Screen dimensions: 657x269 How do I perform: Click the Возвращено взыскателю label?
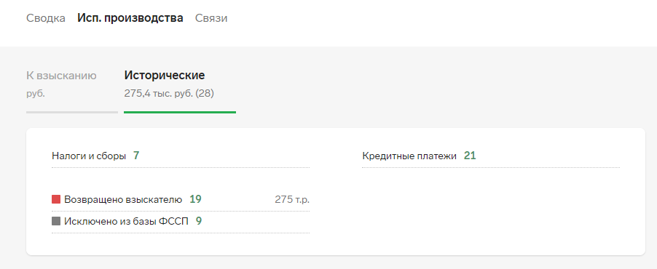pos(123,199)
